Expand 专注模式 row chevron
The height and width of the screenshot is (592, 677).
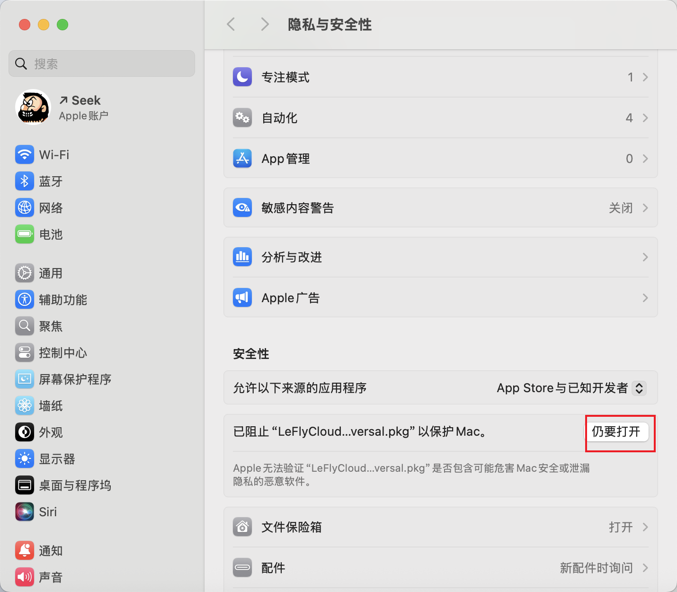click(x=645, y=77)
